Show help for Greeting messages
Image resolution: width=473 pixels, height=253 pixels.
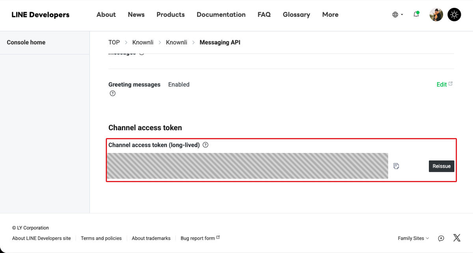[x=113, y=93]
